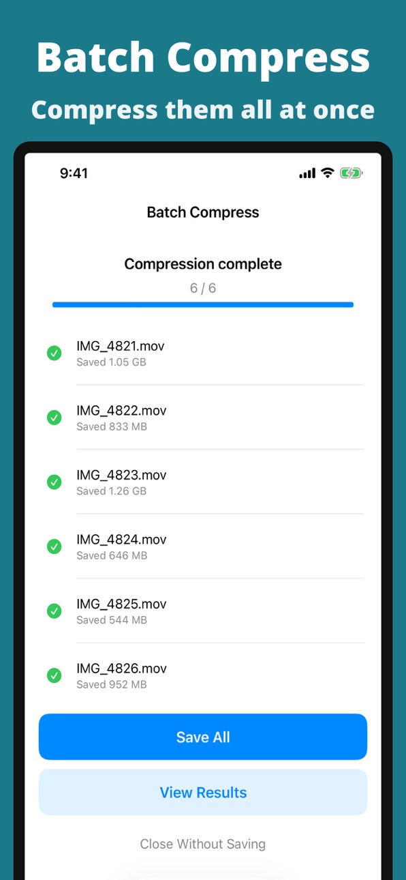The height and width of the screenshot is (880, 406).
Task: Tap the 6 / 6 progress counter
Action: pyautogui.click(x=203, y=288)
